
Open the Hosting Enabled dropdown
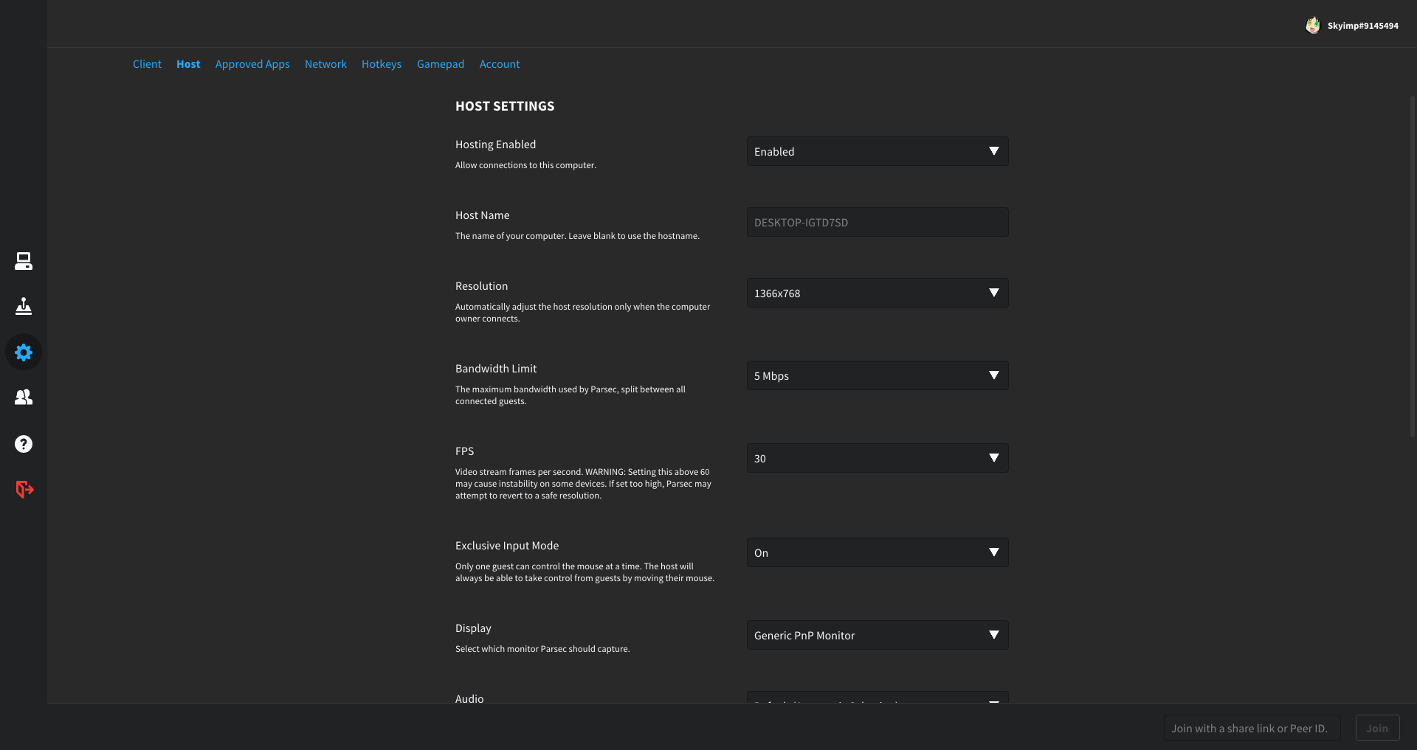pyautogui.click(x=878, y=151)
